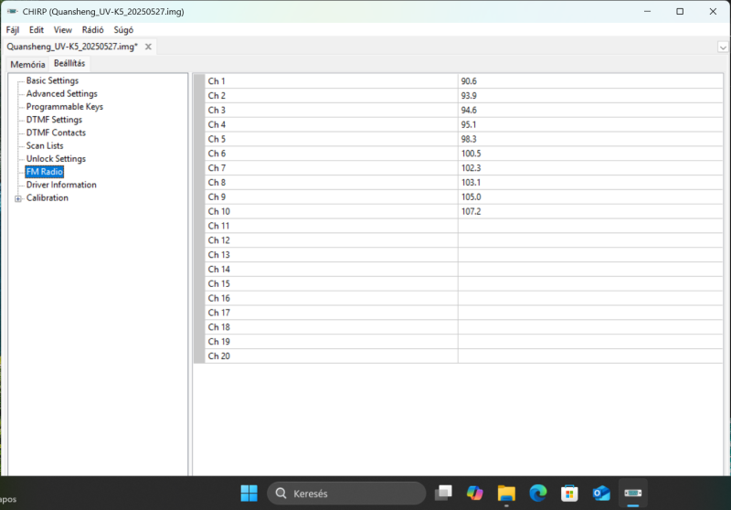Select the 'Ch 13' row label
Image resolution: width=731 pixels, height=510 pixels.
tap(219, 254)
